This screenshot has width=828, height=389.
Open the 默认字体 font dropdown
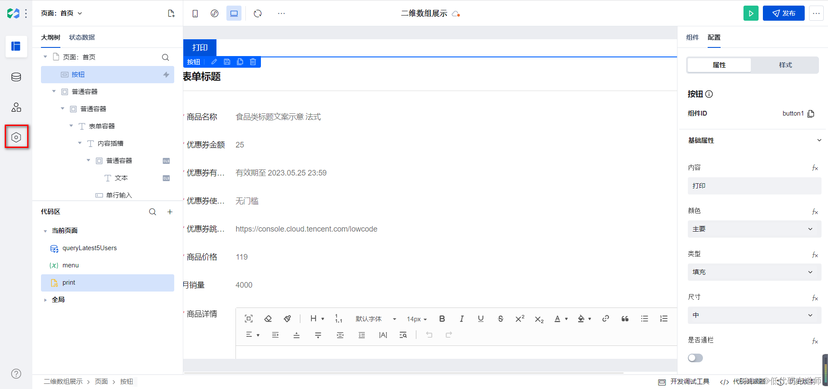pyautogui.click(x=375, y=319)
